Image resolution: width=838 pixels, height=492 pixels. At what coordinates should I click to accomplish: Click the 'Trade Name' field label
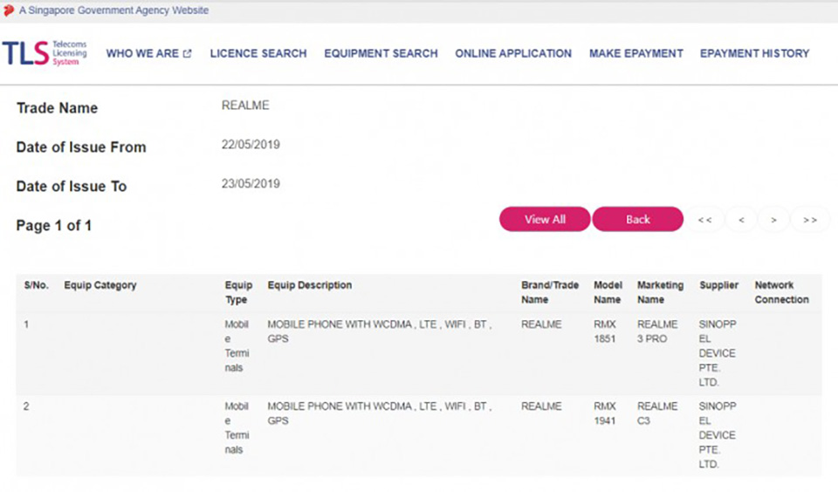[58, 108]
